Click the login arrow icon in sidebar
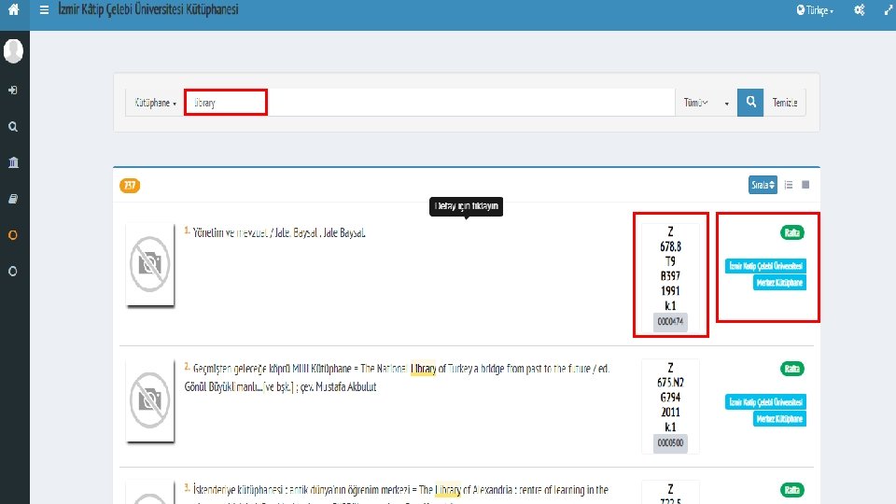This screenshot has width=896, height=504. pyautogui.click(x=12, y=91)
